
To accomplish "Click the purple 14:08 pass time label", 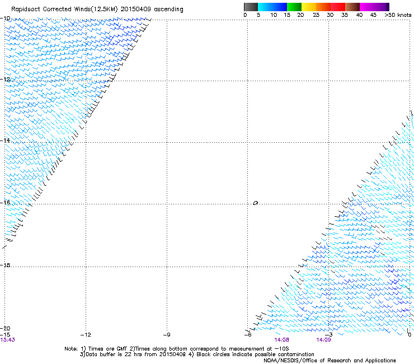I will click(281, 340).
